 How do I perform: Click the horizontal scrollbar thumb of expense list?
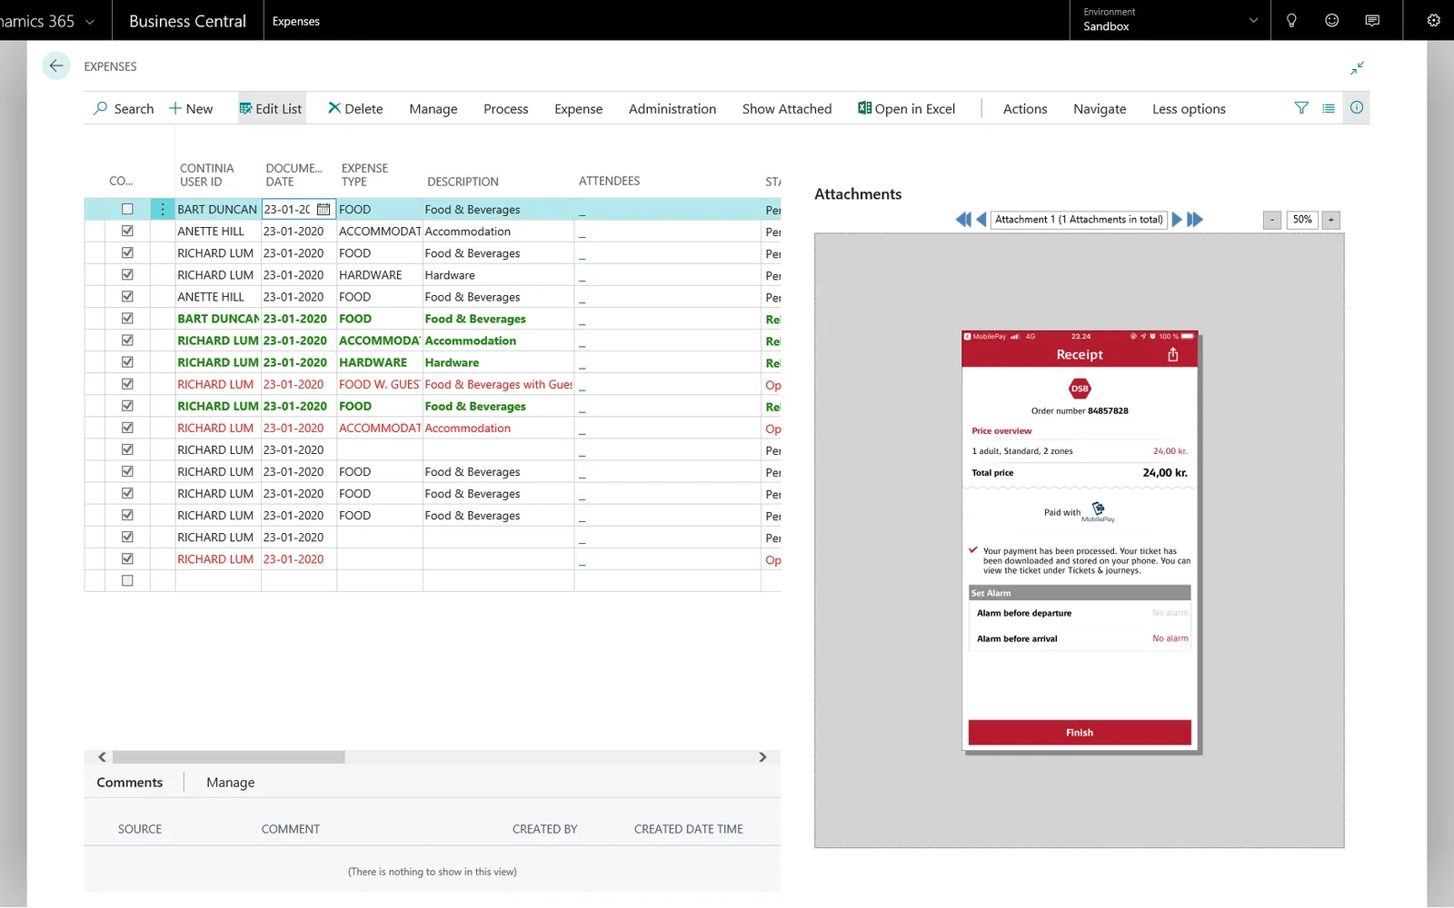[x=229, y=757]
